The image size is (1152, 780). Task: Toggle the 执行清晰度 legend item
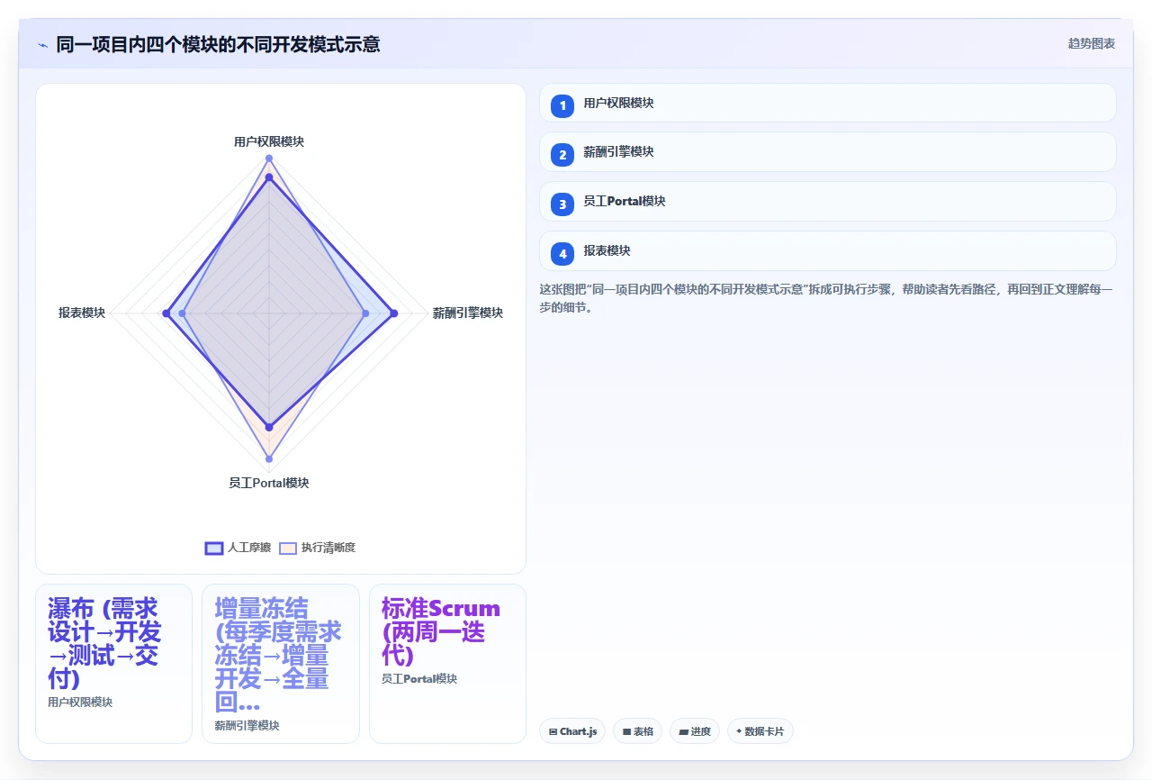point(317,548)
